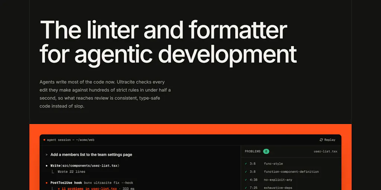The width and height of the screenshot is (381, 190).
Task: Click the user-list.tsx file name in problems panel
Action: [x=325, y=151]
